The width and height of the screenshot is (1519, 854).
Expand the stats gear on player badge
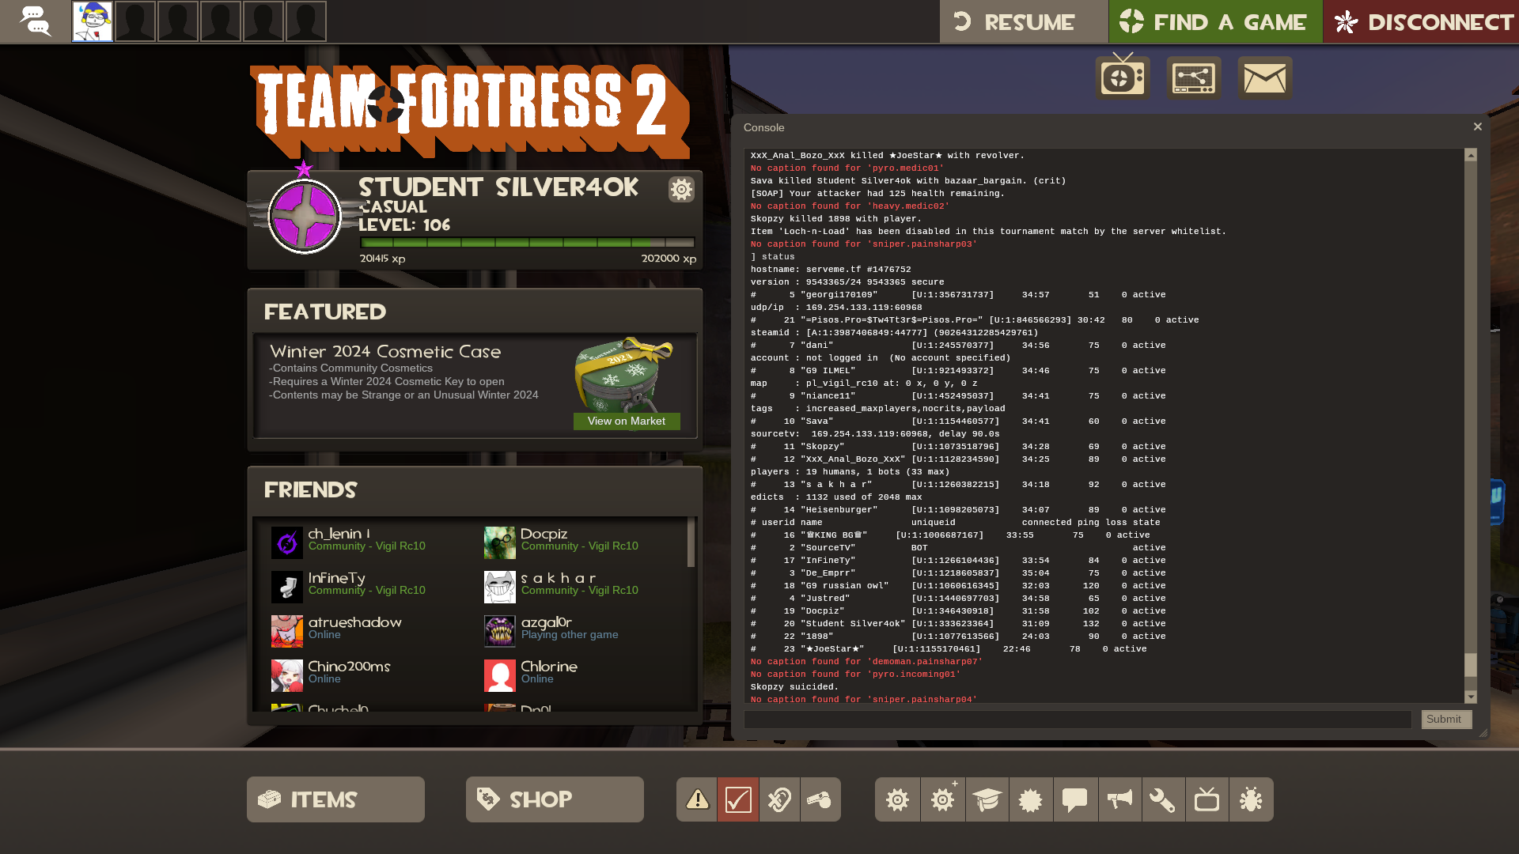pos(681,189)
